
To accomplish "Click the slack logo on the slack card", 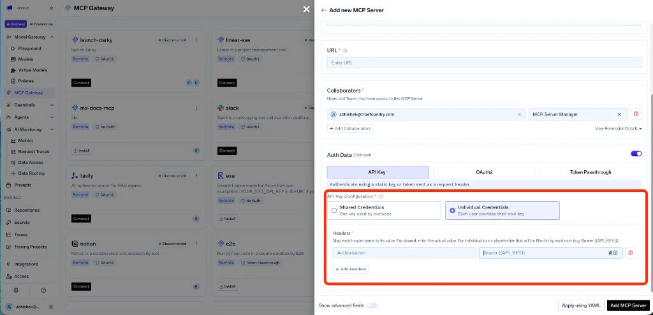I will [x=221, y=108].
